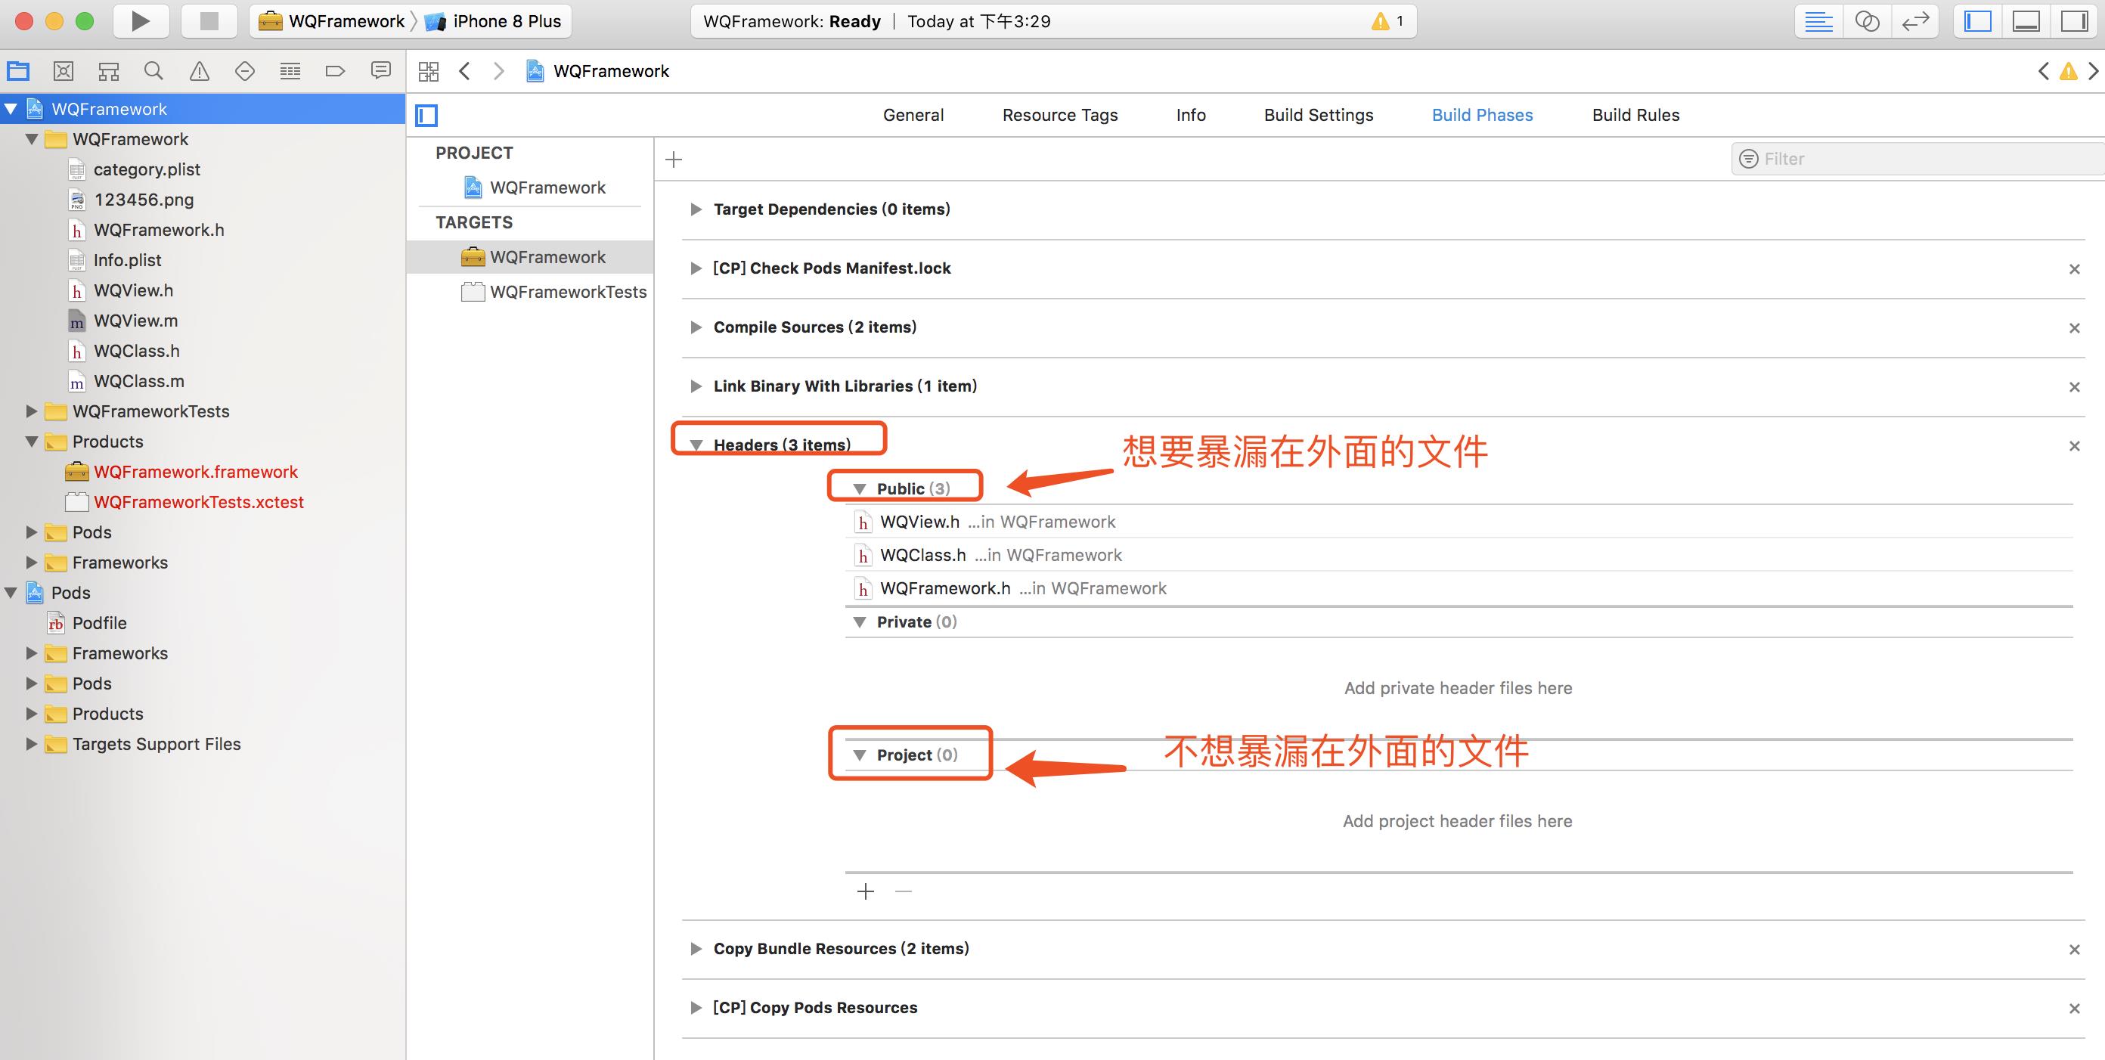Collapse the Private headers group
The width and height of the screenshot is (2105, 1060).
[859, 622]
